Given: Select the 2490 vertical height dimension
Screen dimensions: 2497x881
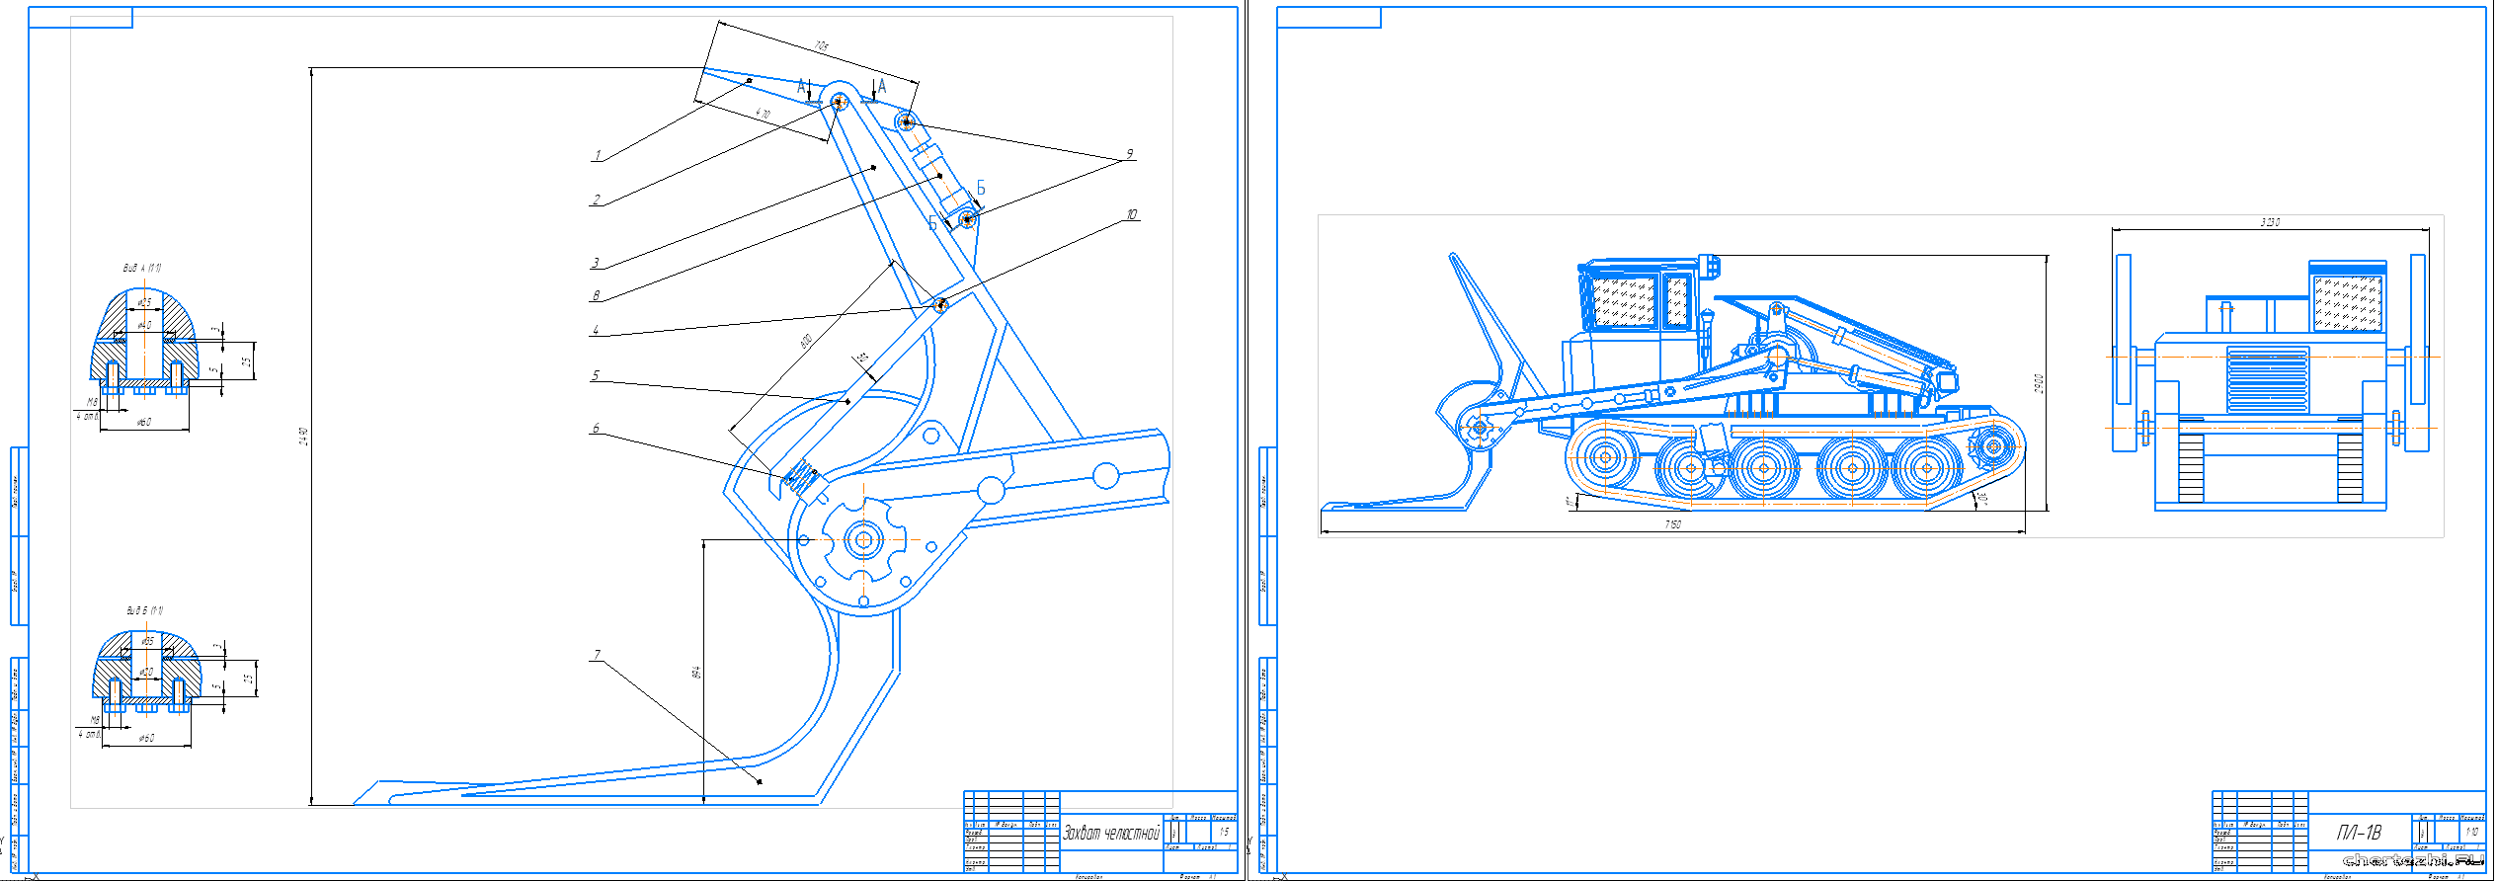Looking at the screenshot, I should point(304,436).
